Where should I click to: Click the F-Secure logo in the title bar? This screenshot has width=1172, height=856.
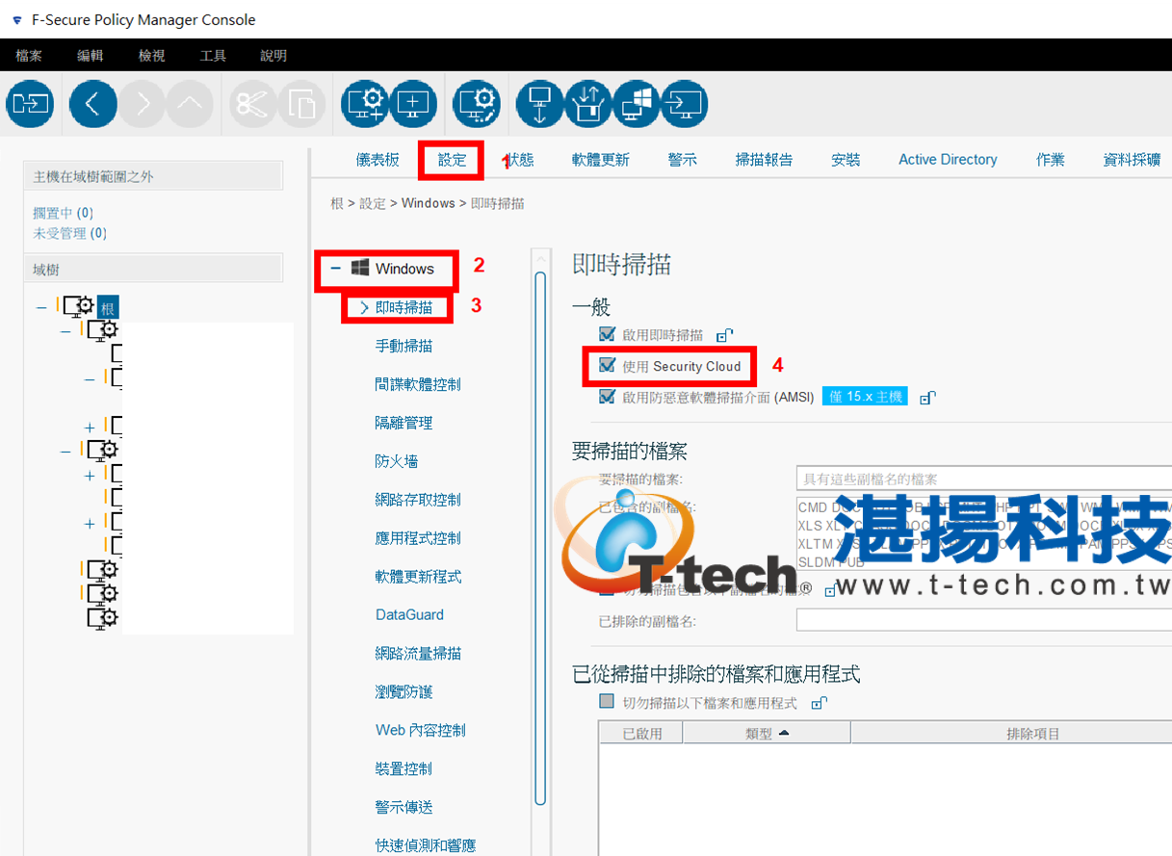pyautogui.click(x=17, y=20)
